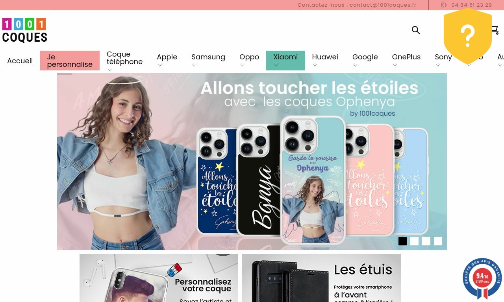Image resolution: width=504 pixels, height=302 pixels.
Task: Expand the Xiaomi dropdown arrow
Action: [276, 65]
